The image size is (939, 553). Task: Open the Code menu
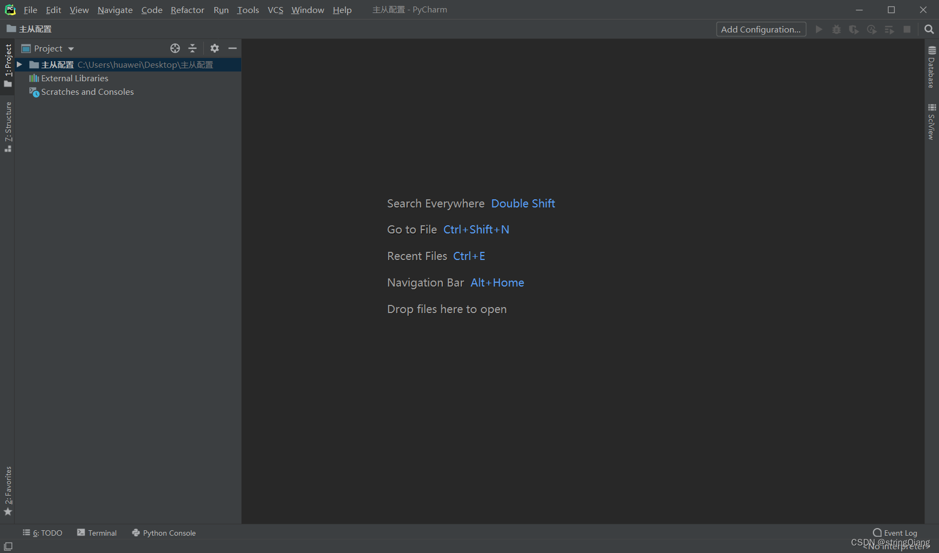152,10
